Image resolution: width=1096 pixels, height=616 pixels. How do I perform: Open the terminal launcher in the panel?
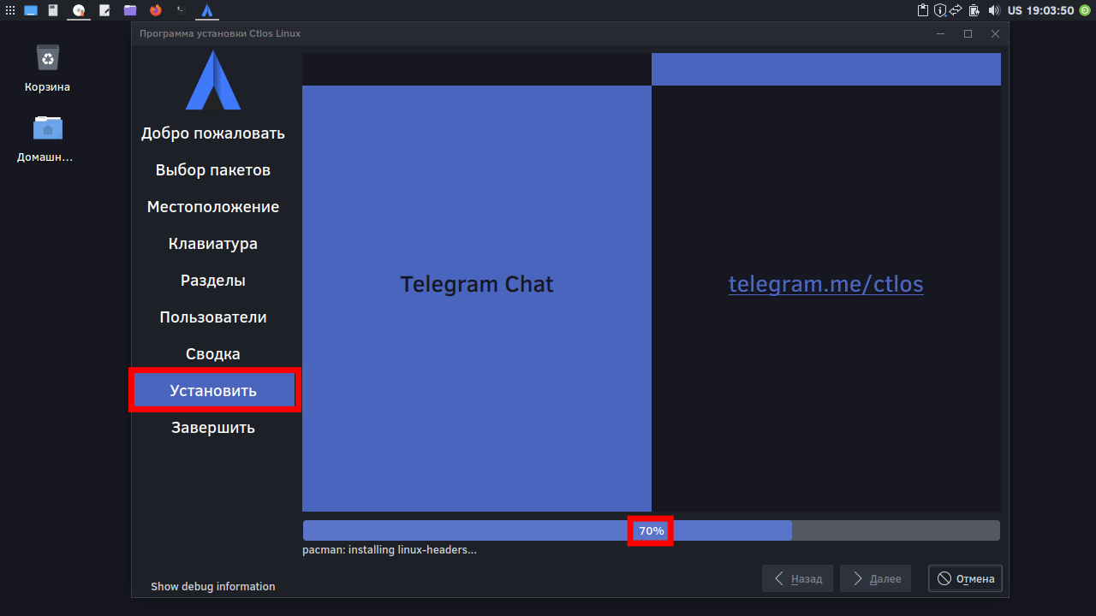pyautogui.click(x=182, y=10)
